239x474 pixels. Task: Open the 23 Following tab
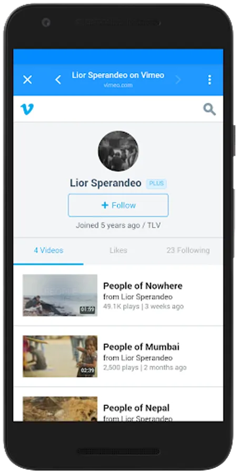[188, 250]
